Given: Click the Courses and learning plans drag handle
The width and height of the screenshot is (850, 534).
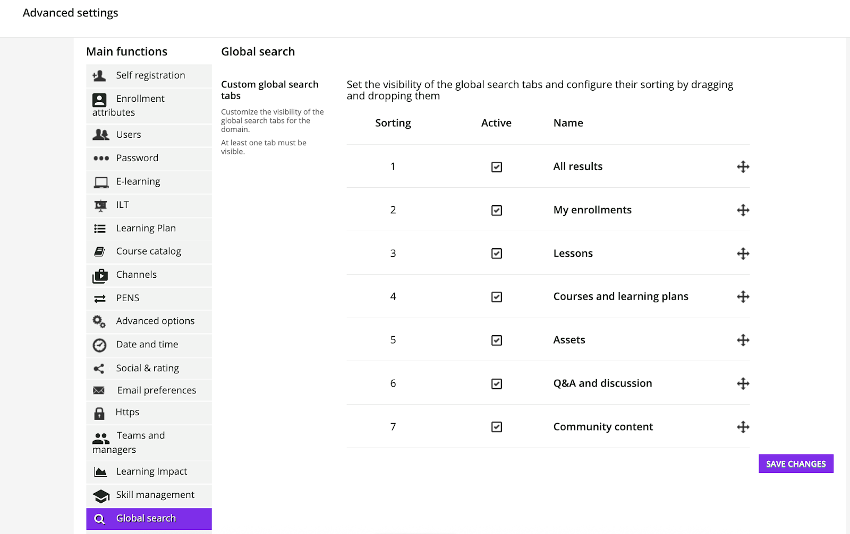Looking at the screenshot, I should (743, 297).
